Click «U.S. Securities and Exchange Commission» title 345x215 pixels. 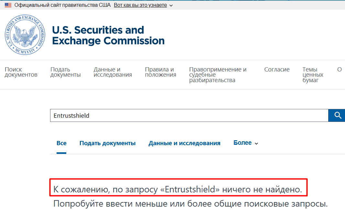tap(108, 35)
